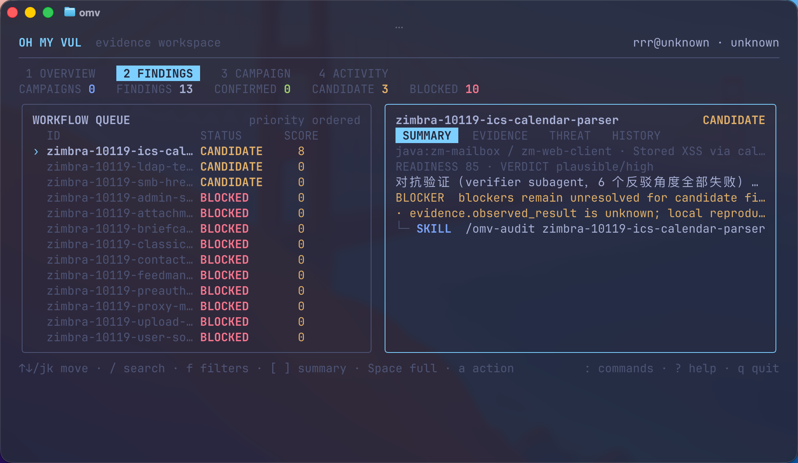Select zimbra-10119-ics-cal… queue row
The image size is (798, 463).
pos(197,151)
